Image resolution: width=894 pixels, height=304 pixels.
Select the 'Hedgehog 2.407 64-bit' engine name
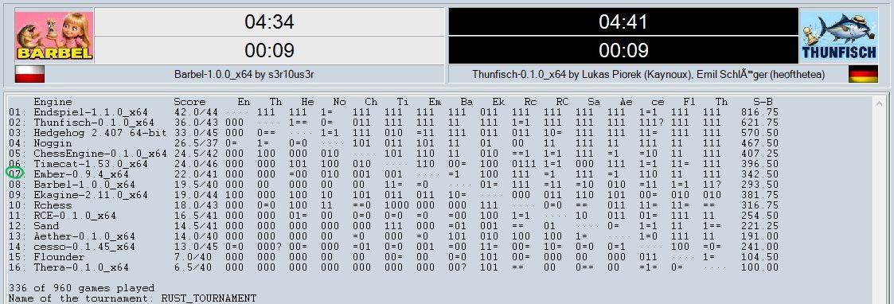click(100, 133)
